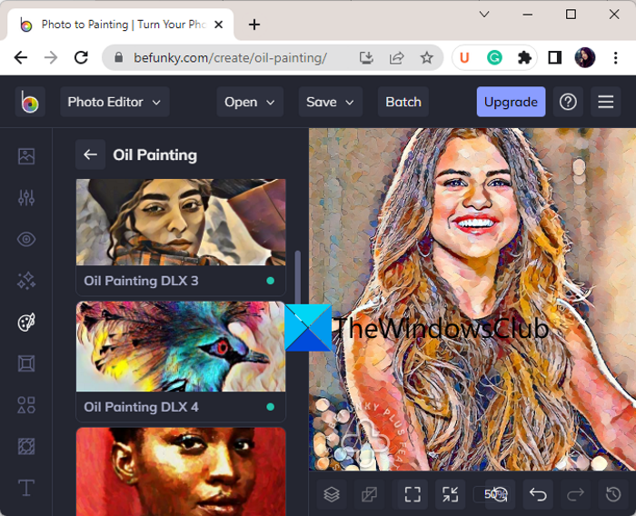Click the Batch button
Screen dimensions: 636x516
[403, 102]
